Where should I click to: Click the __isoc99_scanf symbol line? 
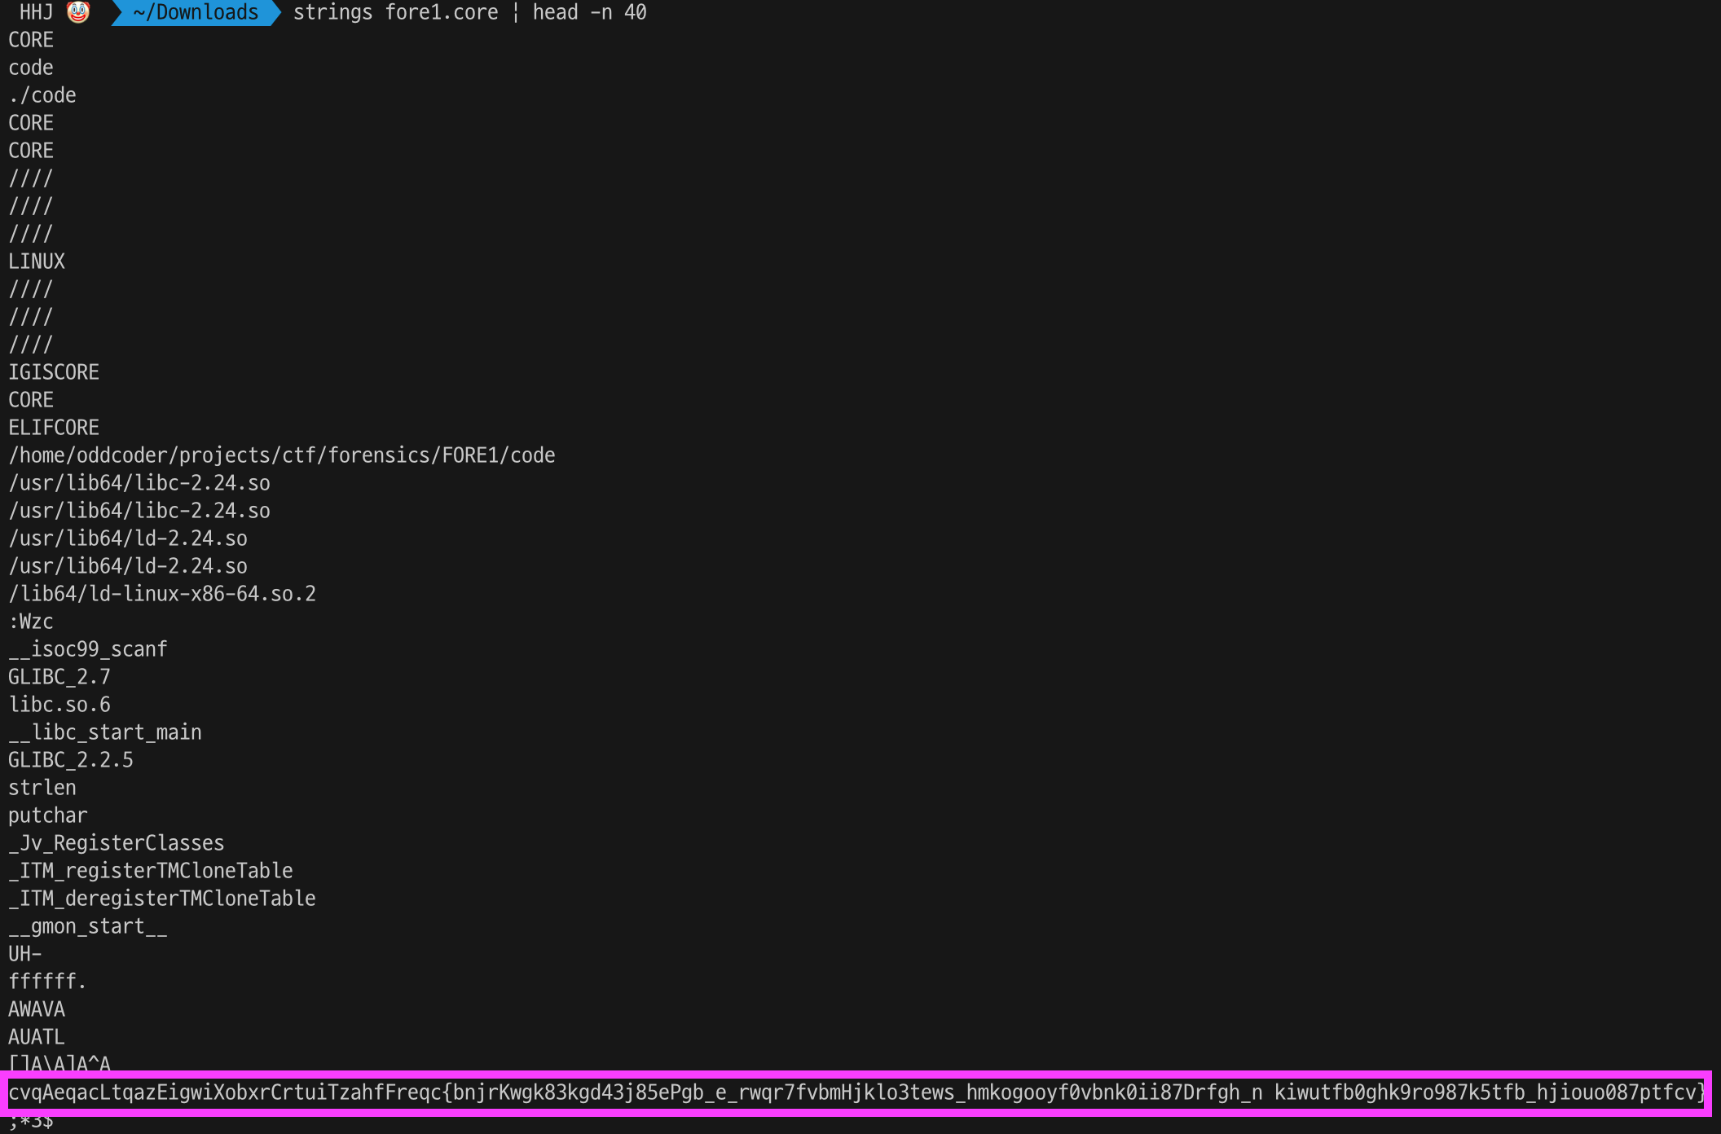[88, 649]
